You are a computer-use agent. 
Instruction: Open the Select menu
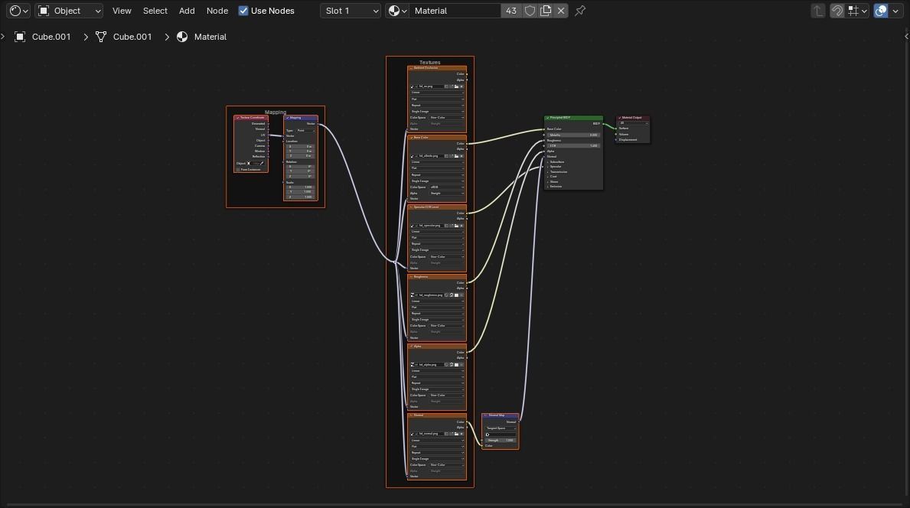tap(155, 11)
